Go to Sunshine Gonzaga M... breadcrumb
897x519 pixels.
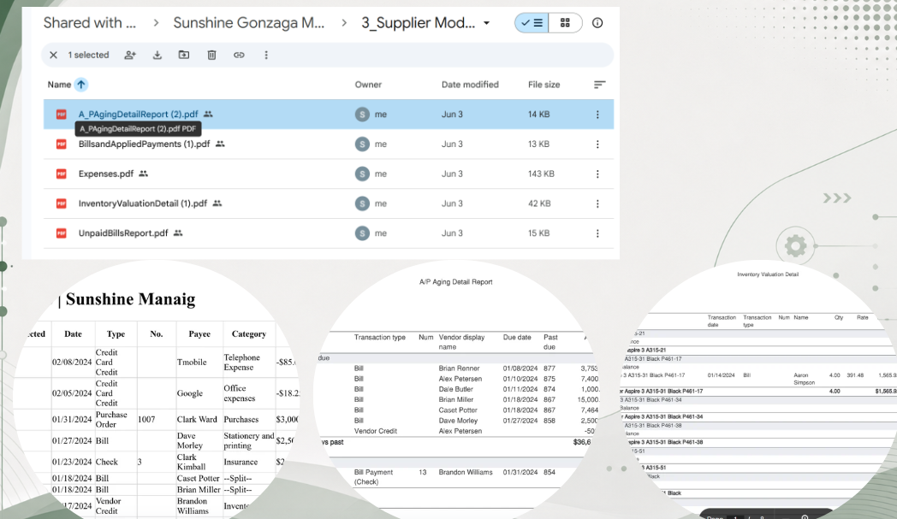pyautogui.click(x=249, y=23)
